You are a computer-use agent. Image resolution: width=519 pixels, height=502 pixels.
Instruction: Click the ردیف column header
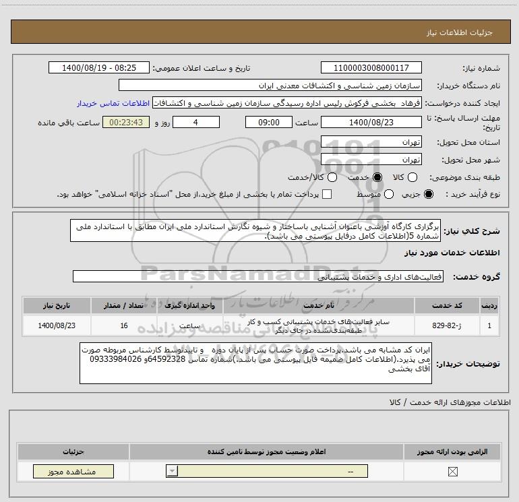coord(489,305)
